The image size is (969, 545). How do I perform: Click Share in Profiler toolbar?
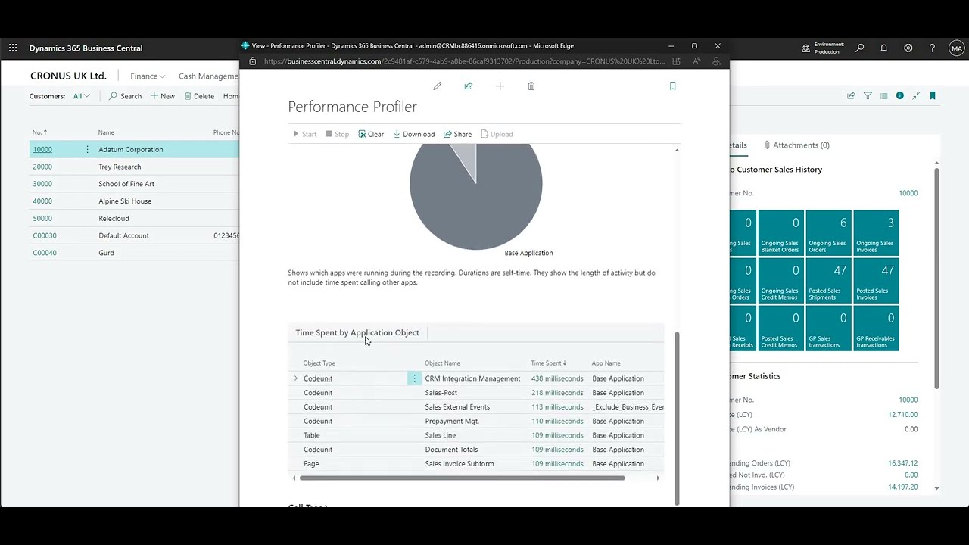(x=457, y=134)
